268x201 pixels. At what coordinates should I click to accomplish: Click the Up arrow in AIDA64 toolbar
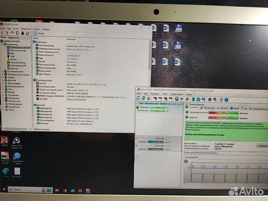tap(12, 32)
